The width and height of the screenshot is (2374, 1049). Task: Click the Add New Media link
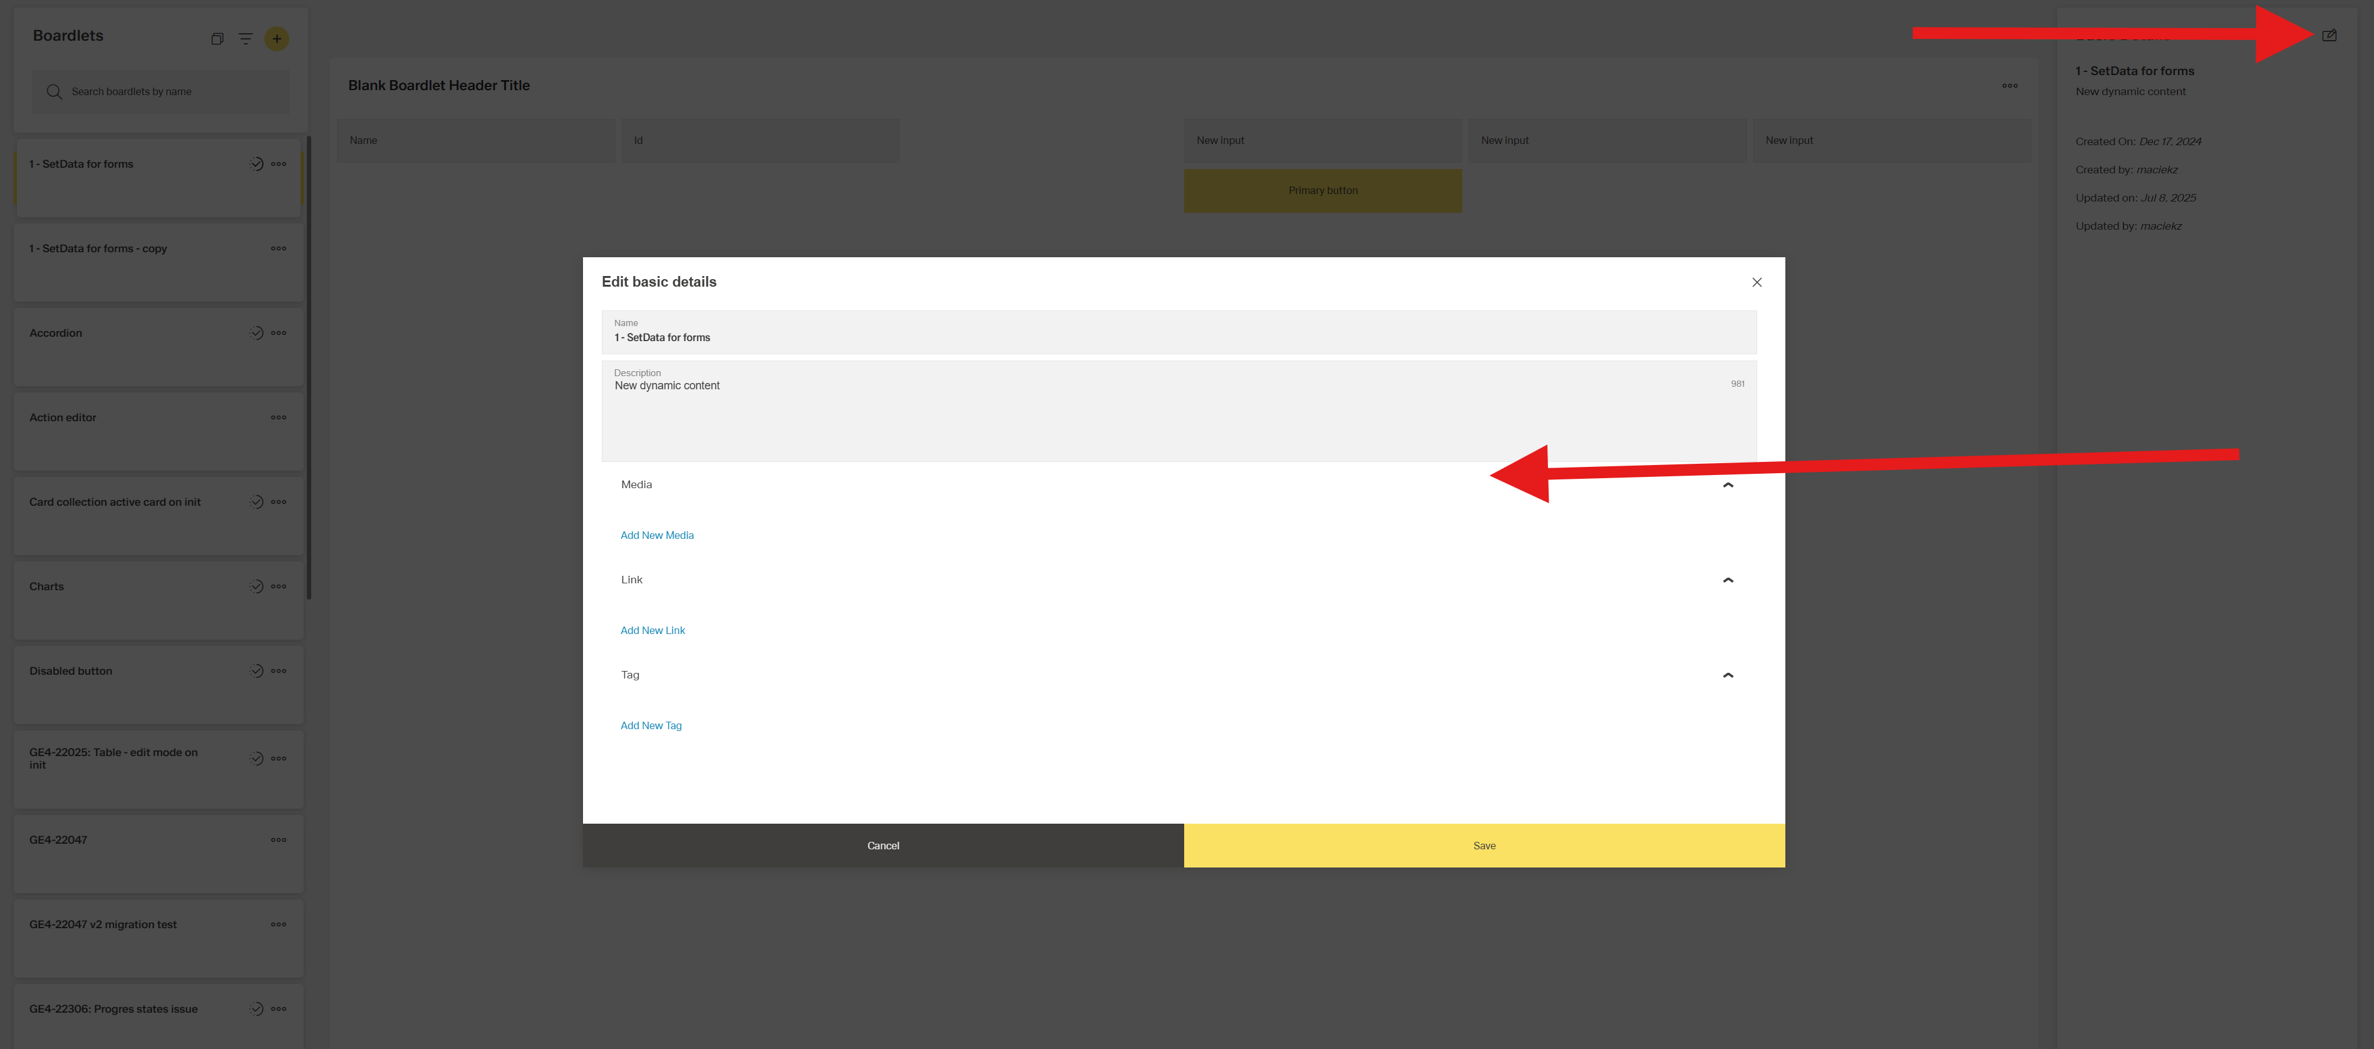click(x=656, y=535)
